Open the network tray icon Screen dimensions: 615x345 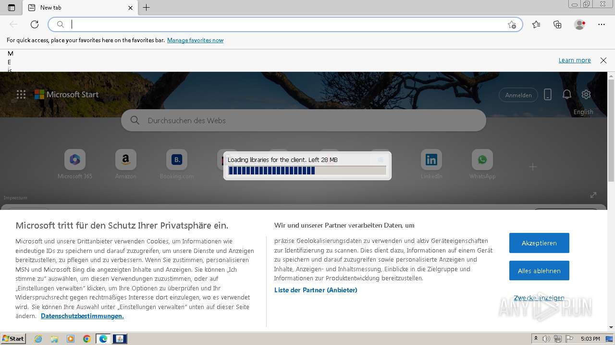click(558, 339)
